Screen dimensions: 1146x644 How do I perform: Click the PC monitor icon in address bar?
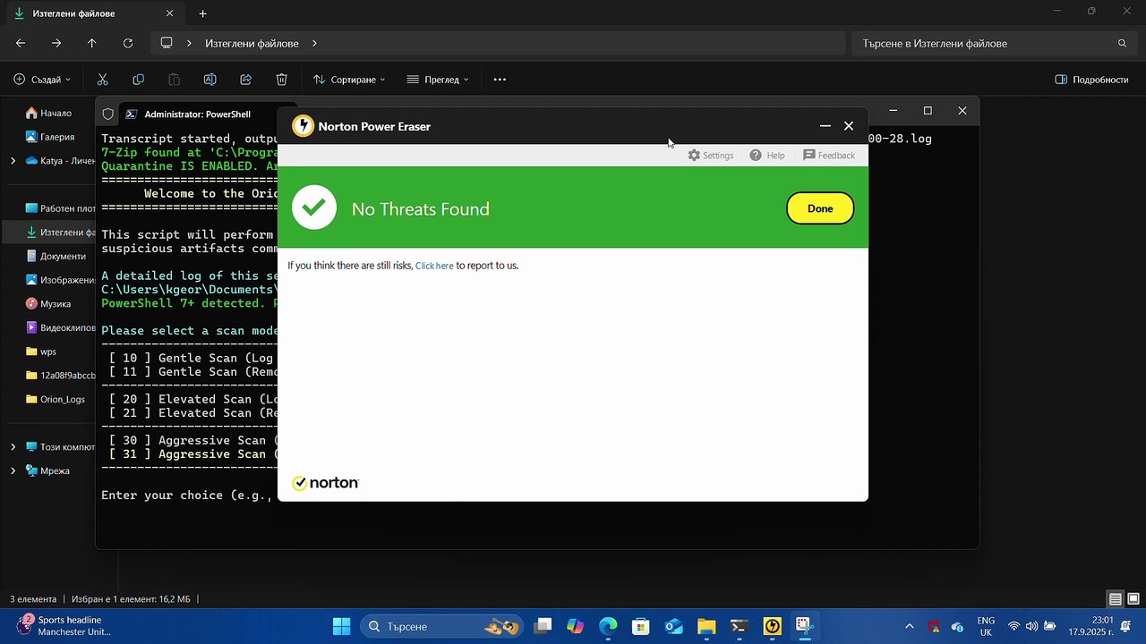click(x=167, y=43)
